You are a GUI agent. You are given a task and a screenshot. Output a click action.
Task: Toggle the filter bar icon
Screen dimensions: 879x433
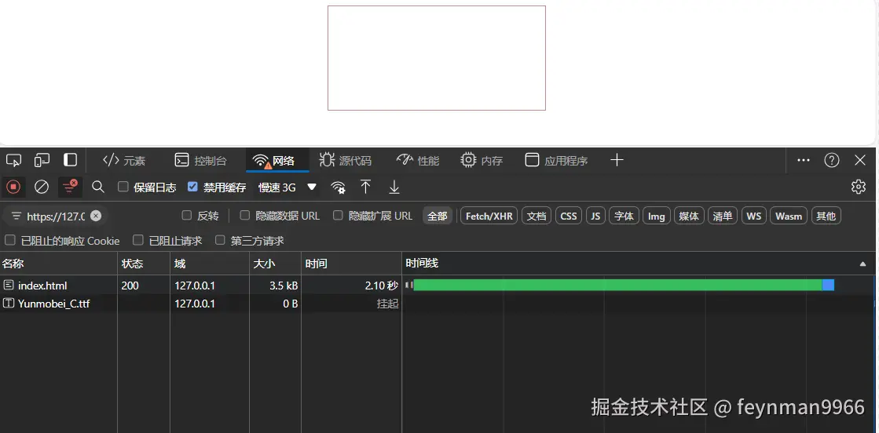(x=70, y=187)
